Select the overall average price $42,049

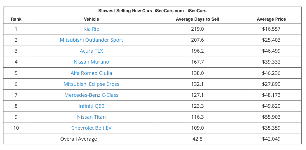tap(271, 139)
